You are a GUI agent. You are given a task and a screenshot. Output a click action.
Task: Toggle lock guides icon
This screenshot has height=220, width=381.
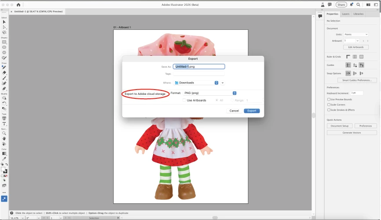[x=355, y=65]
